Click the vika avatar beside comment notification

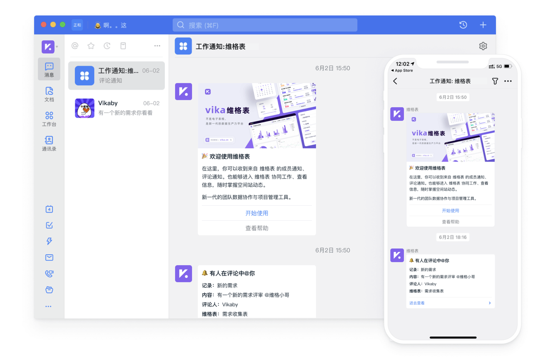pos(183,274)
